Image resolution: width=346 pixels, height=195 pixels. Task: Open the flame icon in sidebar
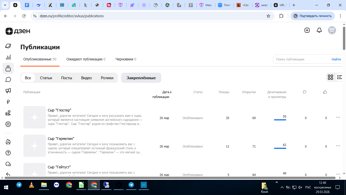(x=8, y=141)
